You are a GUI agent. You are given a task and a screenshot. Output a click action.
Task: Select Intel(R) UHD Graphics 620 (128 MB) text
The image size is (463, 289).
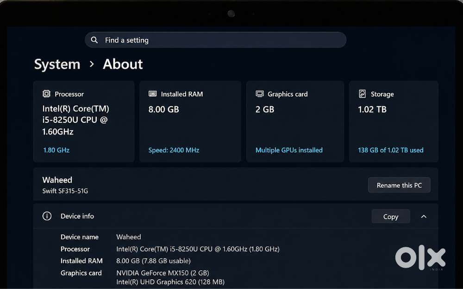point(170,282)
